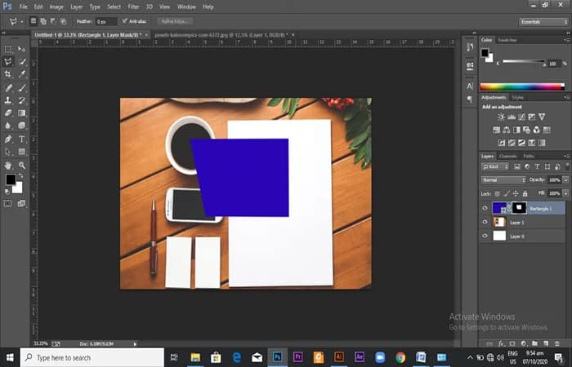Open the Adjustments panel flyout menu
The height and width of the screenshot is (367, 572).
pyautogui.click(x=566, y=97)
